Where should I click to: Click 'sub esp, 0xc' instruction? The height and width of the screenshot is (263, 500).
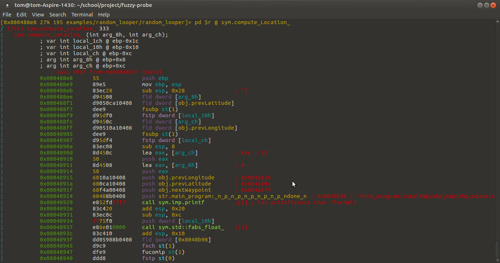click(x=162, y=215)
